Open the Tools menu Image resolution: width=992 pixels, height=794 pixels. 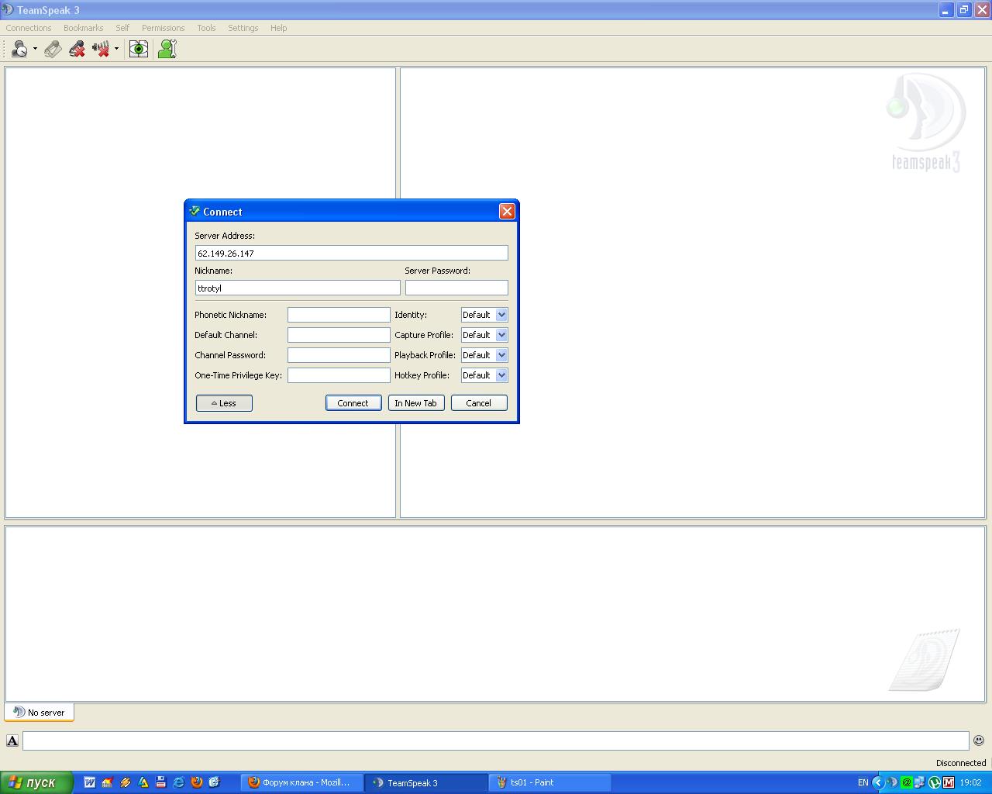click(206, 28)
